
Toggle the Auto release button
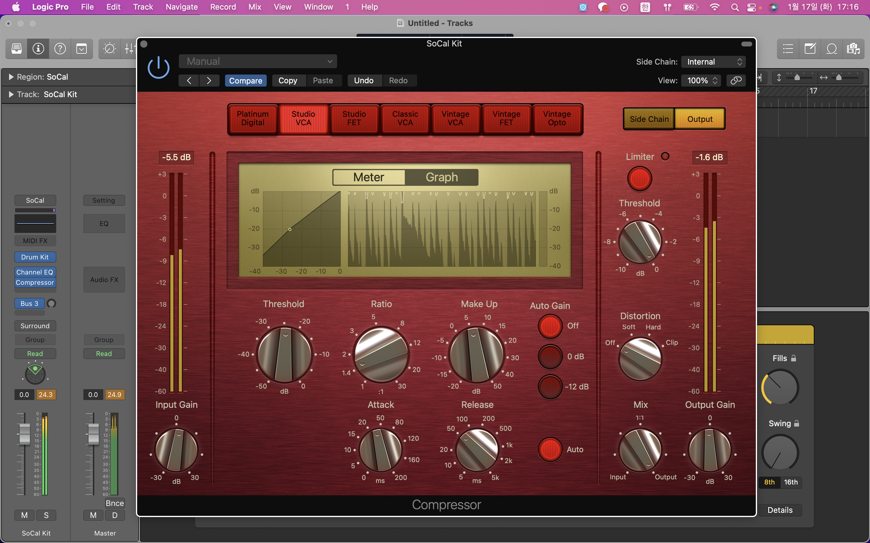550,449
